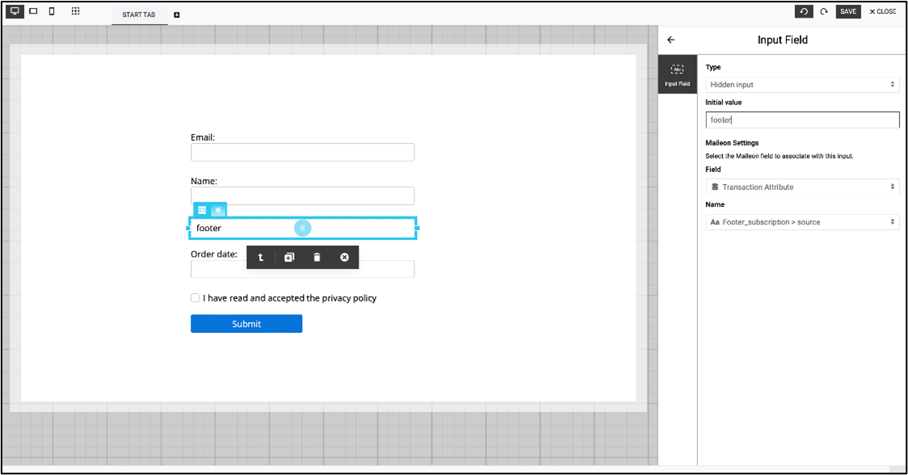908x475 pixels.
Task: Click the blue Submit button
Action: coord(246,324)
